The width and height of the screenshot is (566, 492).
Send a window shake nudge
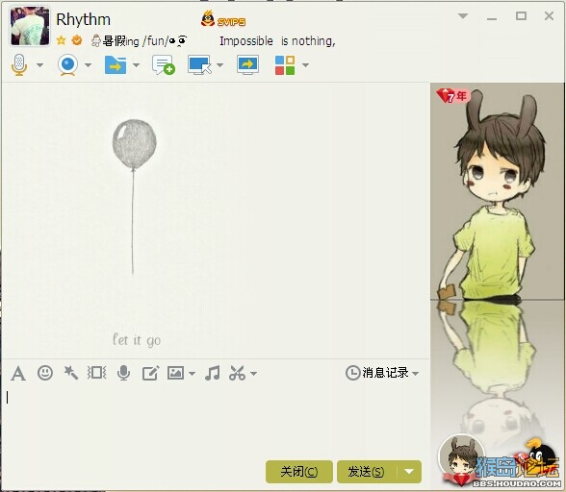[96, 373]
